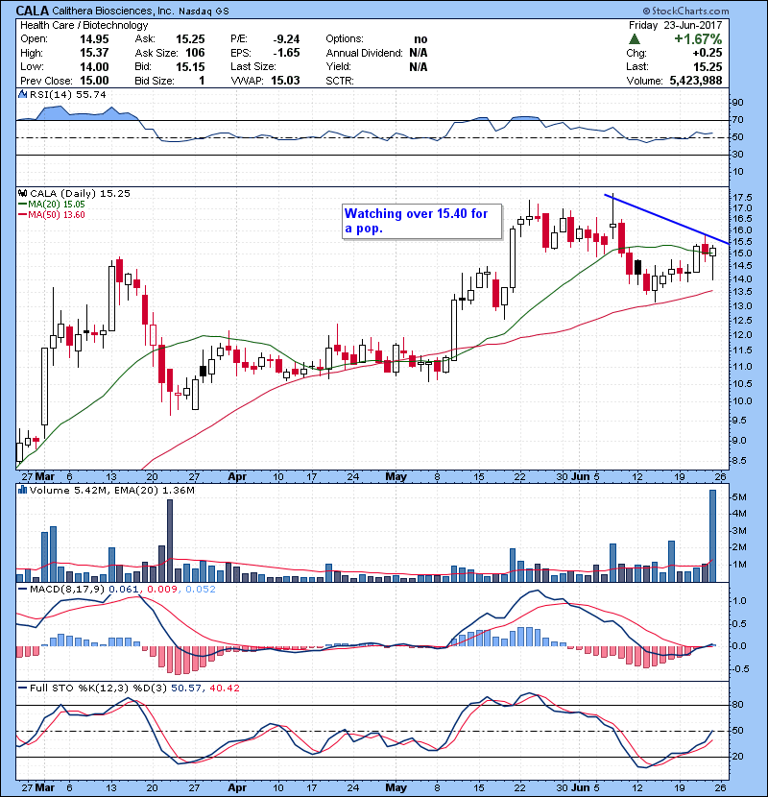Click the +1.67% percent change value
768x797 pixels.
coord(697,39)
